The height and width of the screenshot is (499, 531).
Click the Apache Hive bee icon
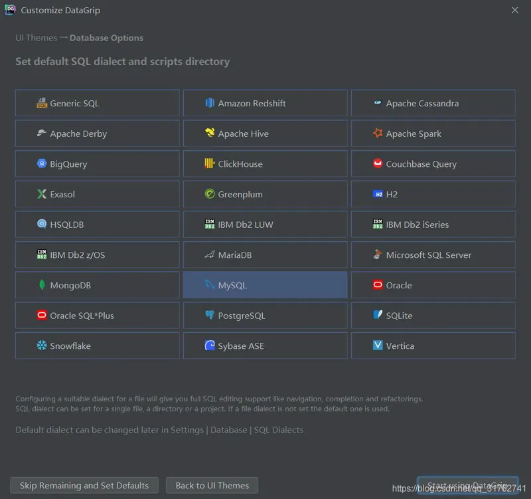(x=210, y=133)
